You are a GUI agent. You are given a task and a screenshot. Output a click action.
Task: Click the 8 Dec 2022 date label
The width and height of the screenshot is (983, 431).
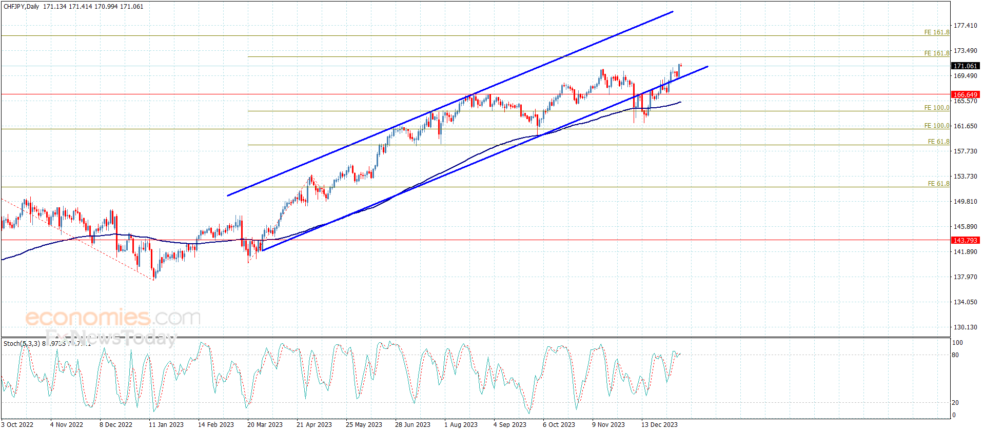pos(116,425)
